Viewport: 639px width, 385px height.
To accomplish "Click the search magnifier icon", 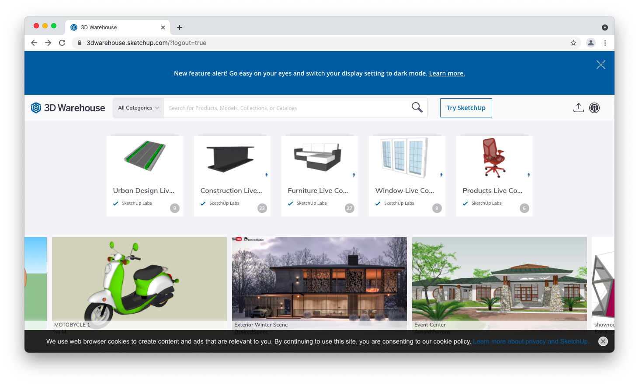I will 417,107.
